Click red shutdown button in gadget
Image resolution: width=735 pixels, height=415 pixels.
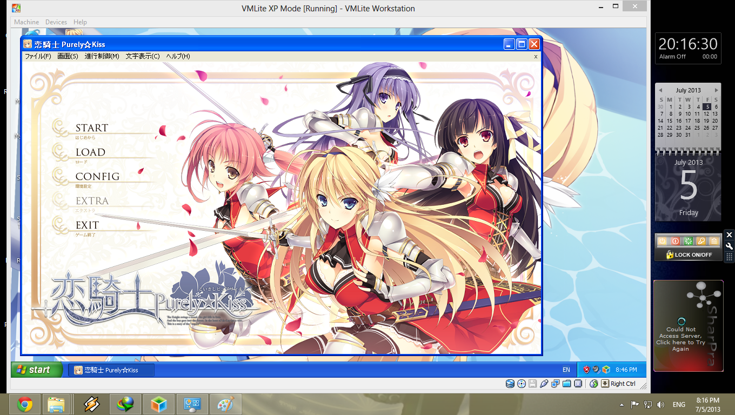[x=675, y=241]
